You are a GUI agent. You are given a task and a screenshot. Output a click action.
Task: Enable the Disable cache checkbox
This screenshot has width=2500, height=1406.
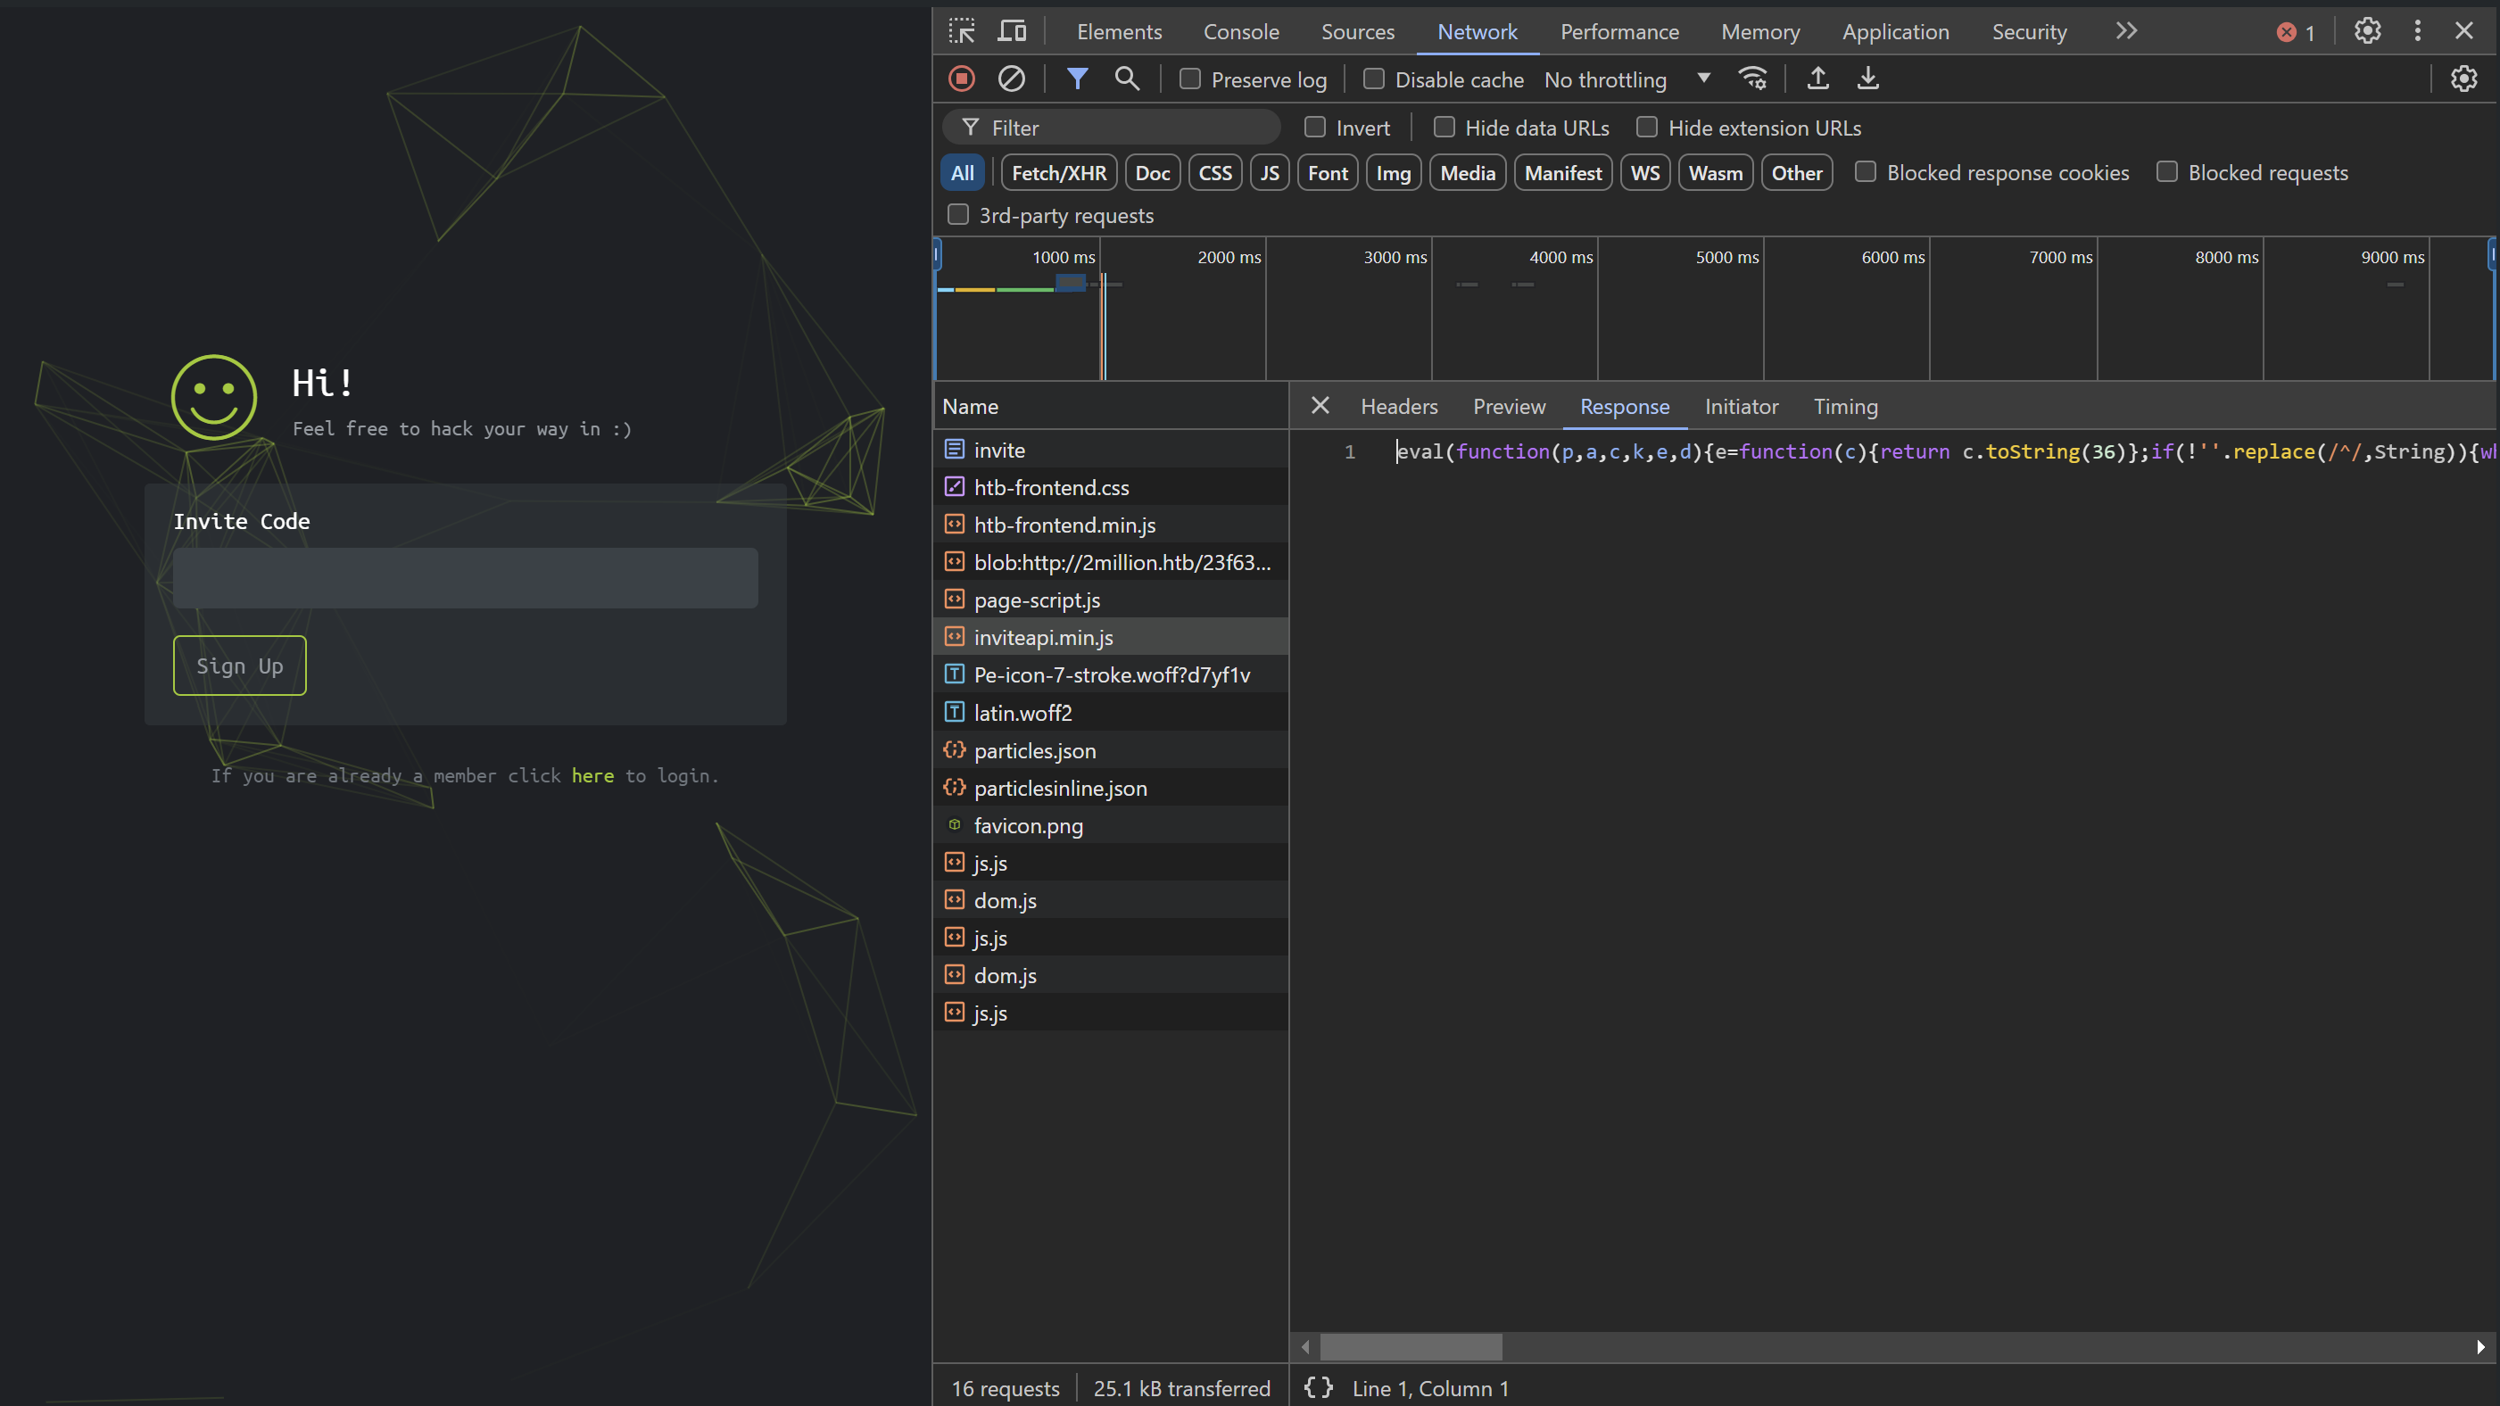(1374, 78)
